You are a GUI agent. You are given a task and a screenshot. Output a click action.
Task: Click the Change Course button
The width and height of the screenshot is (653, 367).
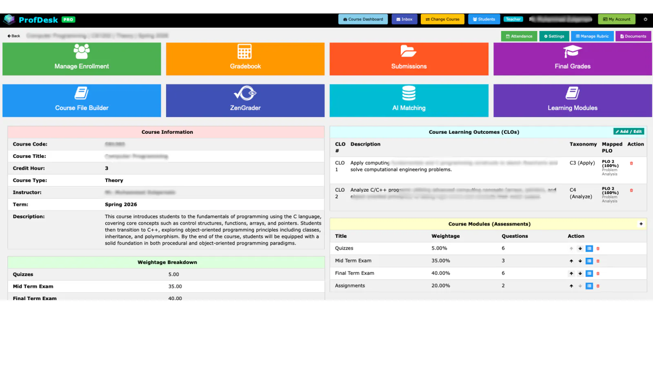[442, 19]
